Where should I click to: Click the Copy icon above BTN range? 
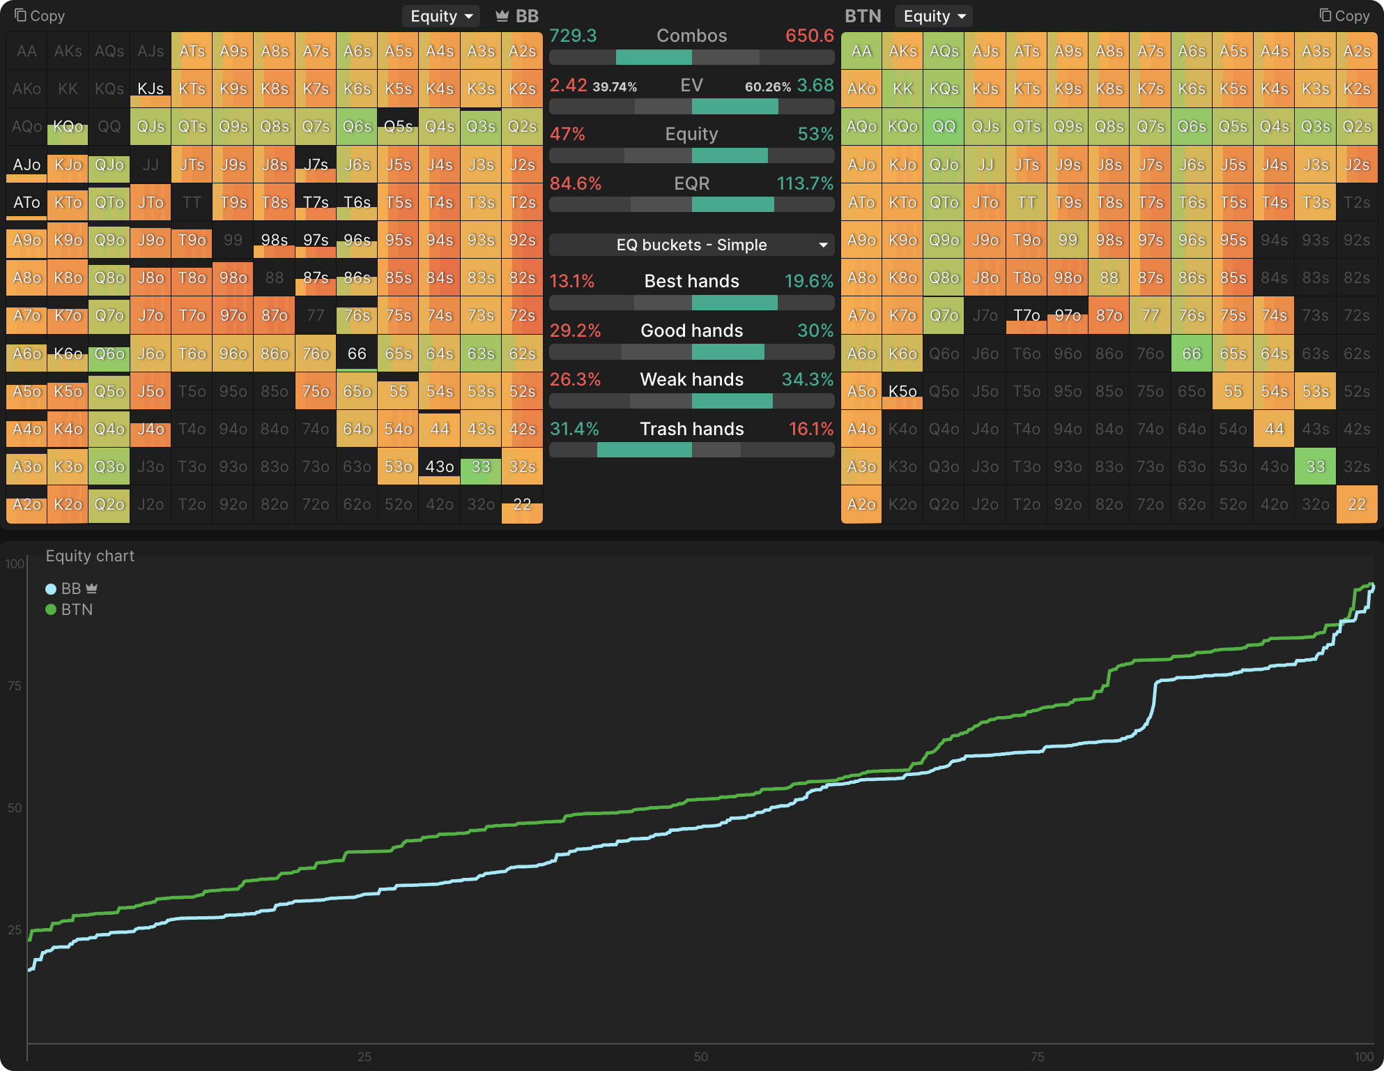click(x=1325, y=15)
